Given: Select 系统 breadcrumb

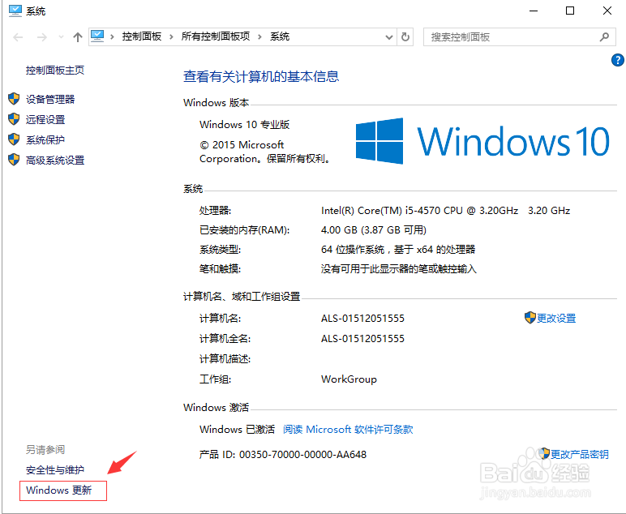Looking at the screenshot, I should pos(280,36).
